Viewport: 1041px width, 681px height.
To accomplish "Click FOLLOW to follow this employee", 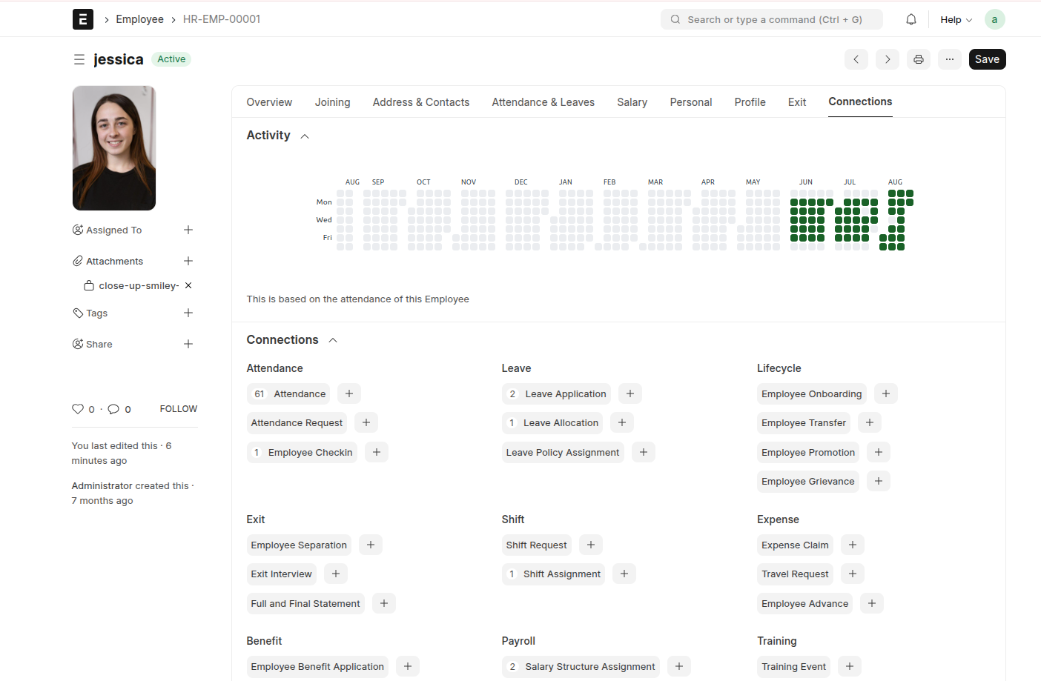I will pos(178,409).
